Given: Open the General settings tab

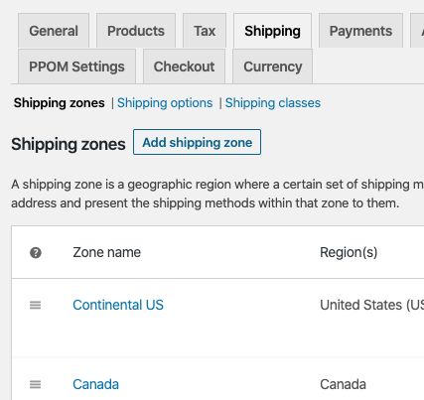Looking at the screenshot, I should click(54, 31).
